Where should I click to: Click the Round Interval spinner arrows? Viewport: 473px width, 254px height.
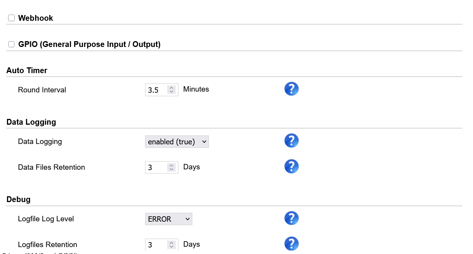pos(172,90)
